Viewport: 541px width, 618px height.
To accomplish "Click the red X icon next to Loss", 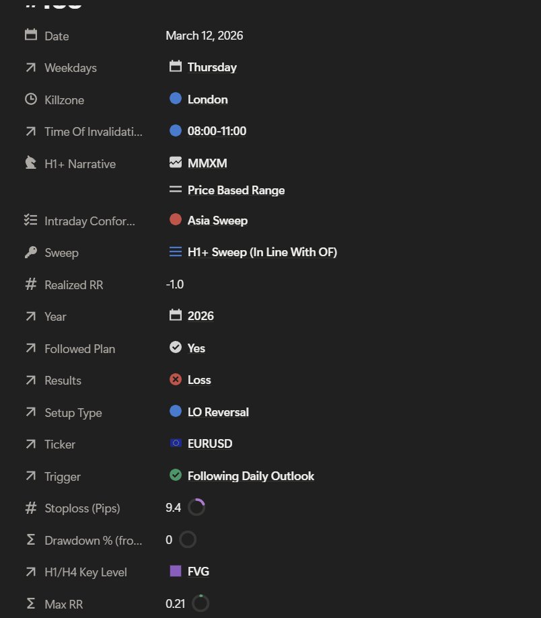I will (x=176, y=379).
